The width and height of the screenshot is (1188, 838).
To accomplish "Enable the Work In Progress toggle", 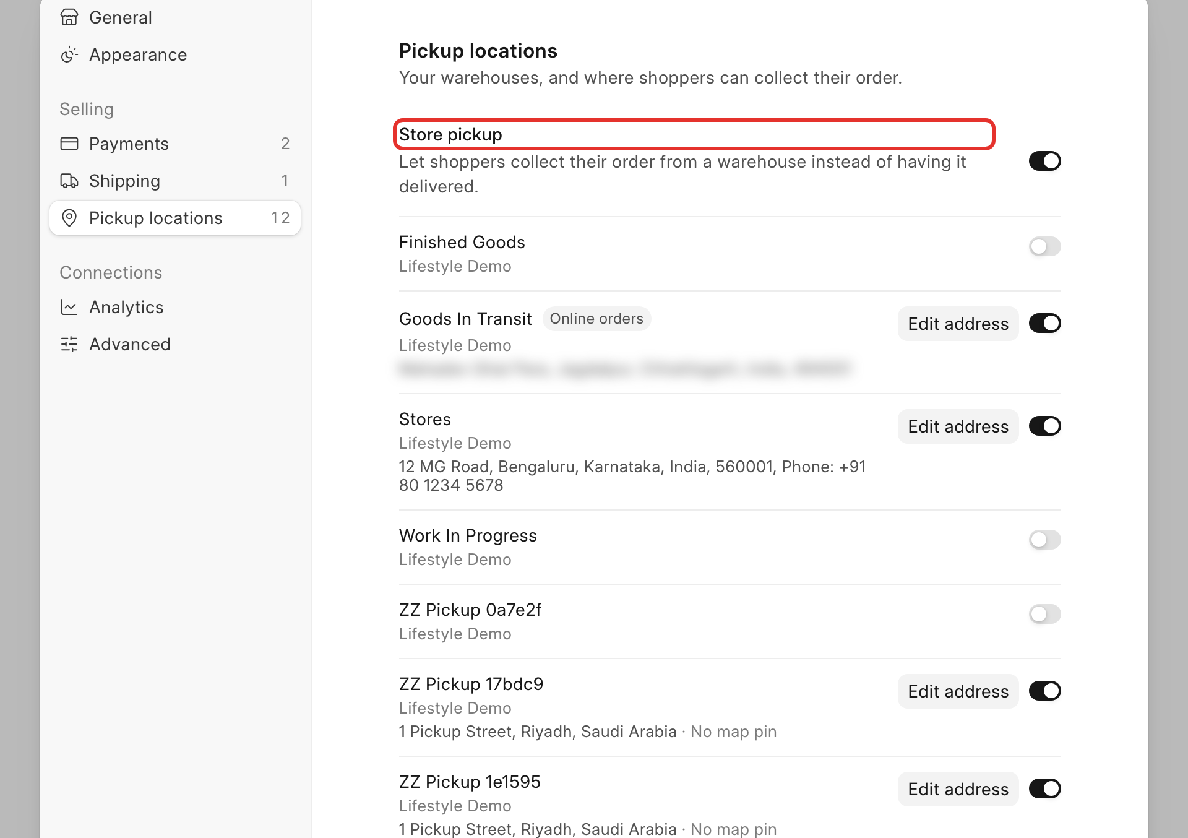I will pyautogui.click(x=1044, y=540).
